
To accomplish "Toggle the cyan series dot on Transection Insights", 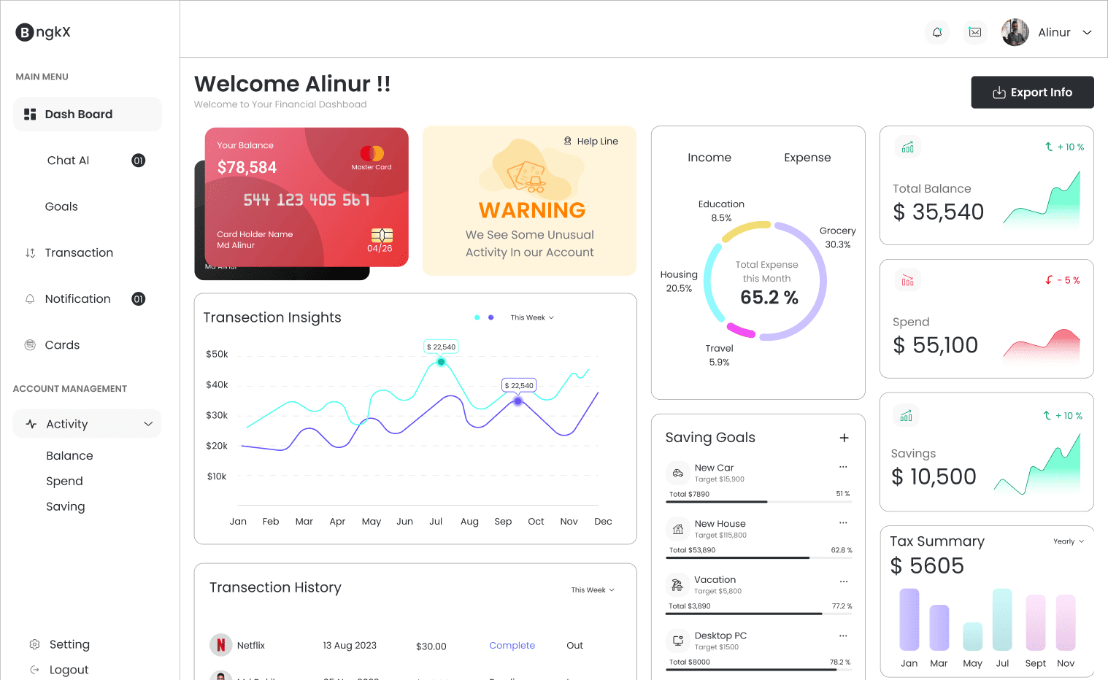I will pyautogui.click(x=477, y=317).
